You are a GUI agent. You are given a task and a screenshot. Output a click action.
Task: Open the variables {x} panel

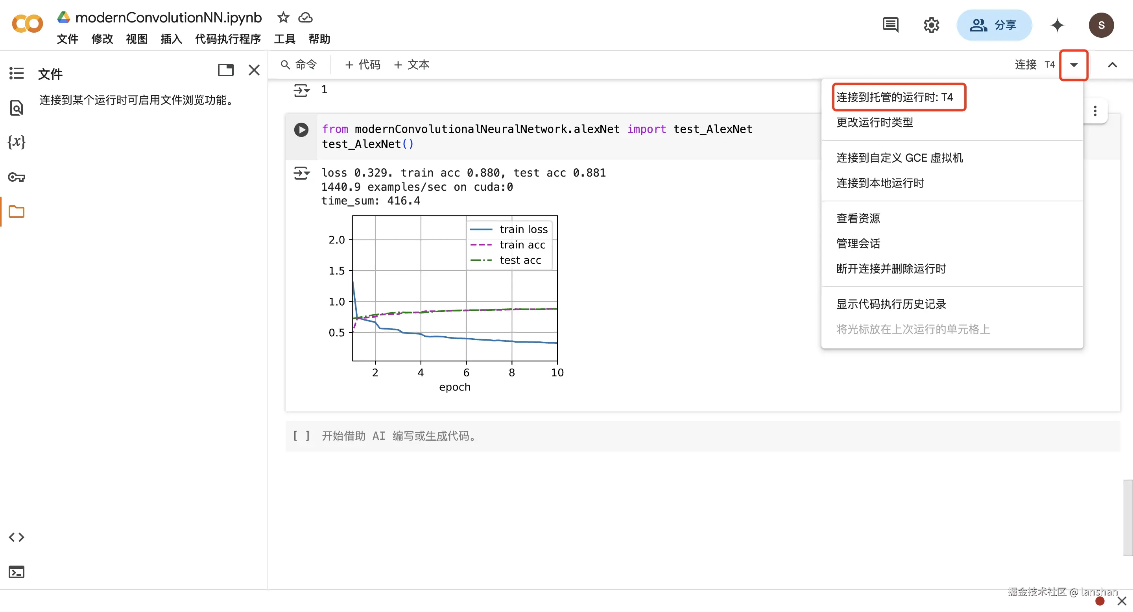[x=17, y=142]
